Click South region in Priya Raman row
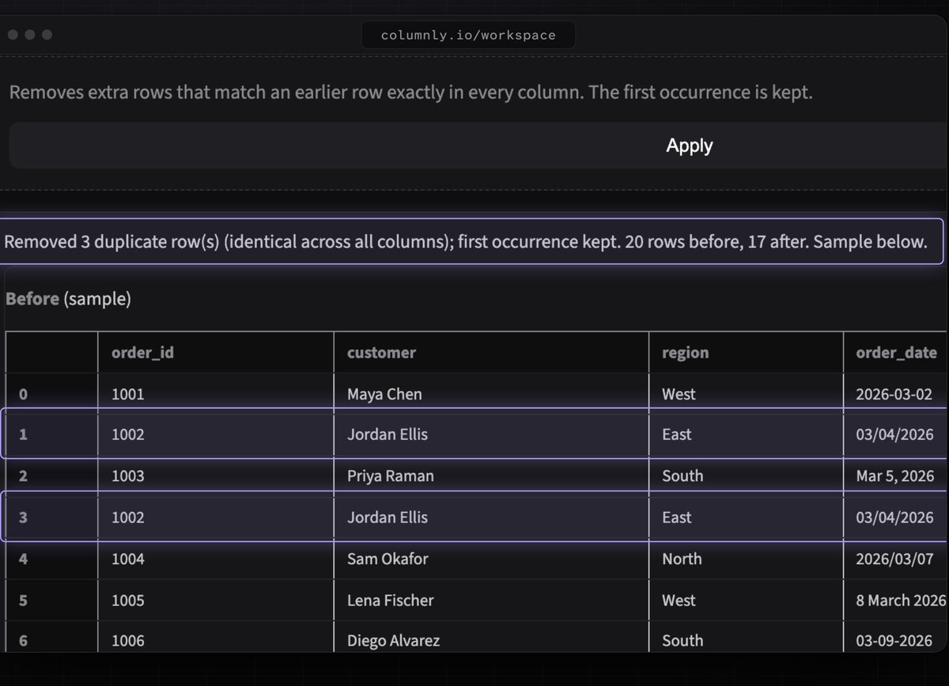The image size is (949, 686). 746,476
